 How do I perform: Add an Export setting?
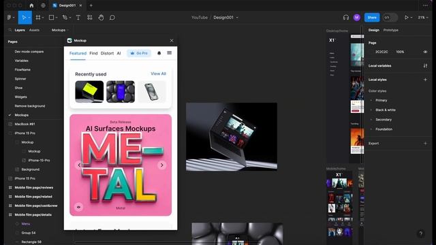point(425,144)
